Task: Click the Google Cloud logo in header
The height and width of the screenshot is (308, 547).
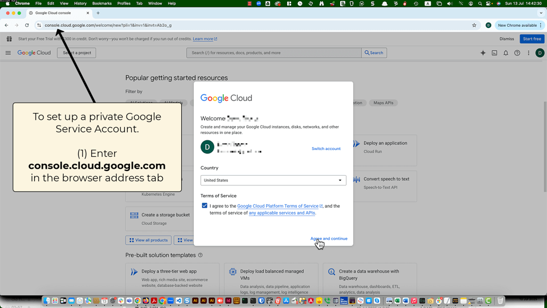Action: click(x=34, y=52)
